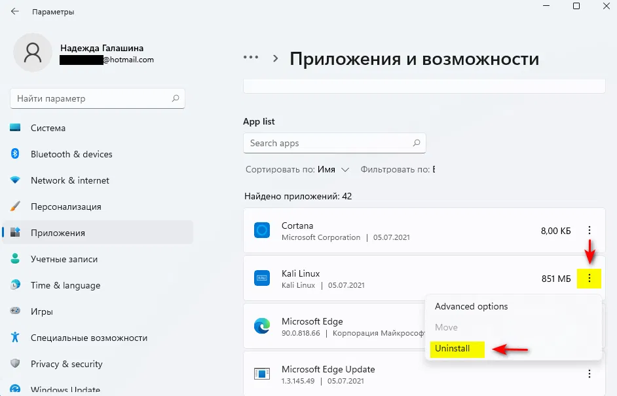Image resolution: width=617 pixels, height=396 pixels.
Task: Click the search magnifier in Search apps
Action: [417, 143]
